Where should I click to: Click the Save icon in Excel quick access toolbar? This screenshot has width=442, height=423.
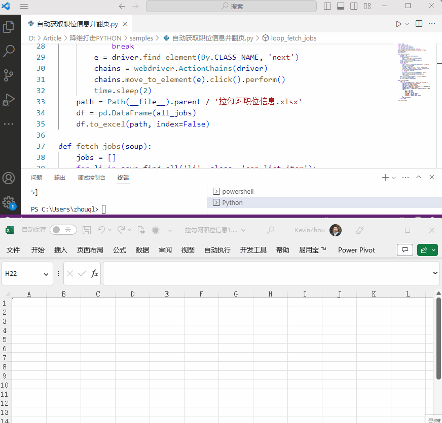click(x=86, y=230)
